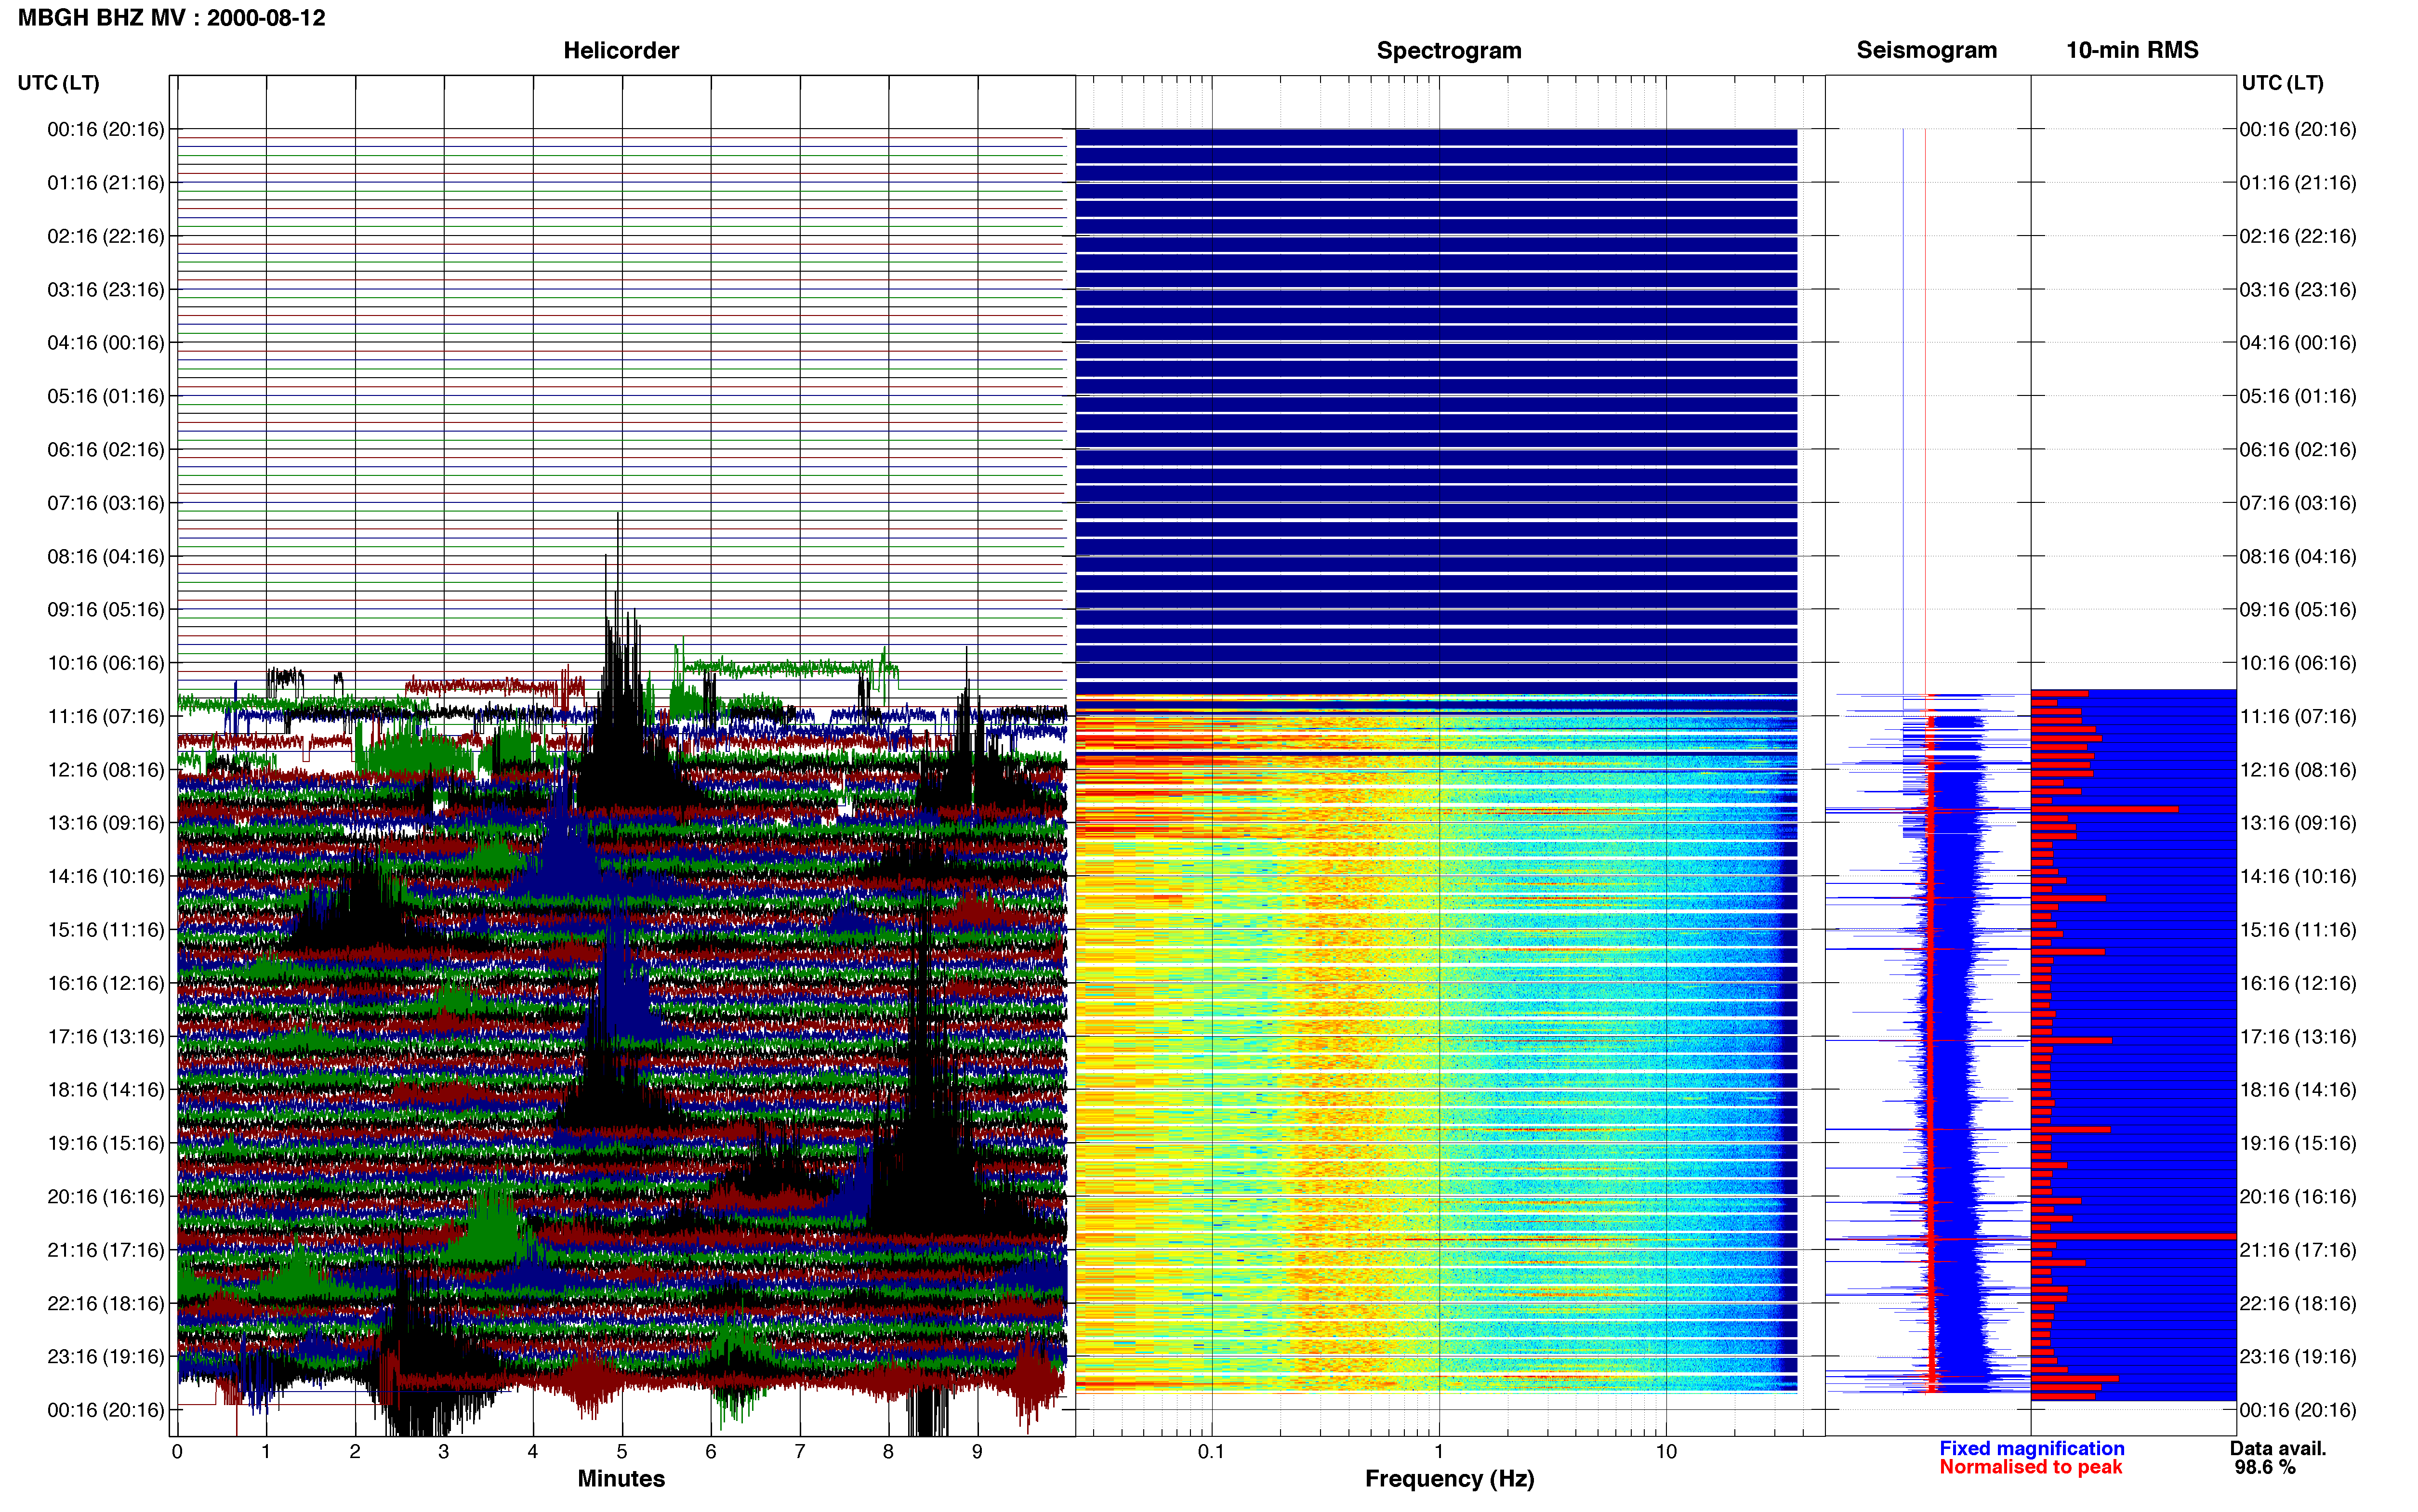The height and width of the screenshot is (1512, 2418).
Task: Select the Normalised to peak legend text
Action: [2030, 1467]
